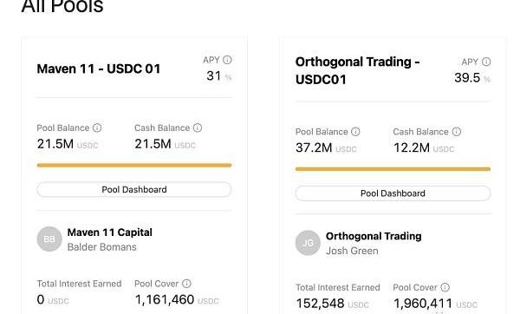Click Orthogonal Pool Balance info icon
This screenshot has height=314, width=520.
[x=355, y=132]
